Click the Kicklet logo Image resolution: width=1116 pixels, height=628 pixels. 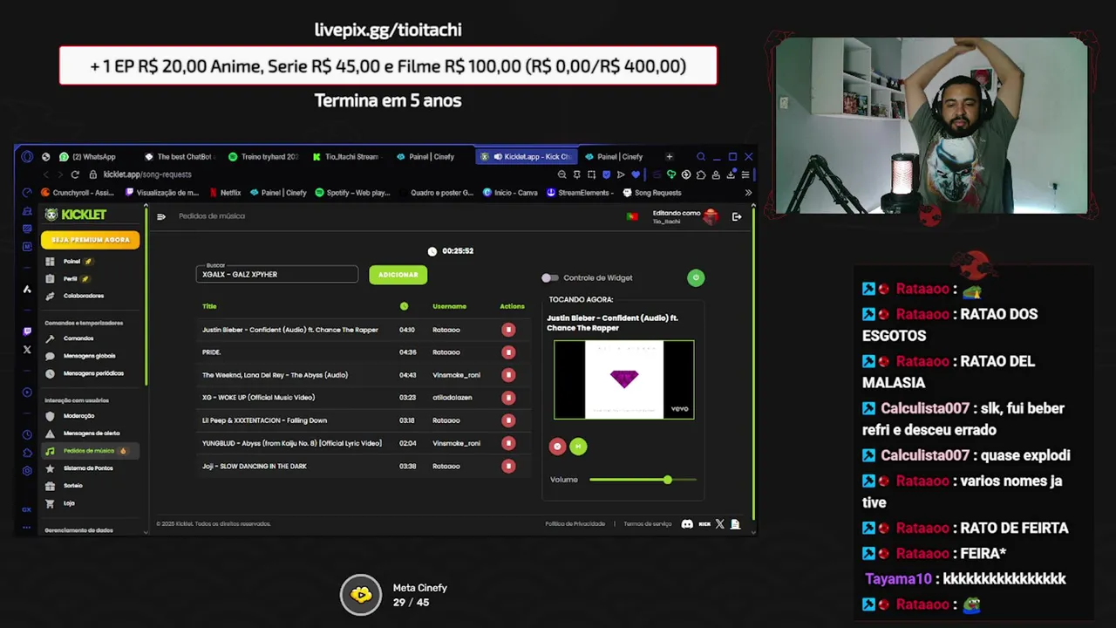76,215
